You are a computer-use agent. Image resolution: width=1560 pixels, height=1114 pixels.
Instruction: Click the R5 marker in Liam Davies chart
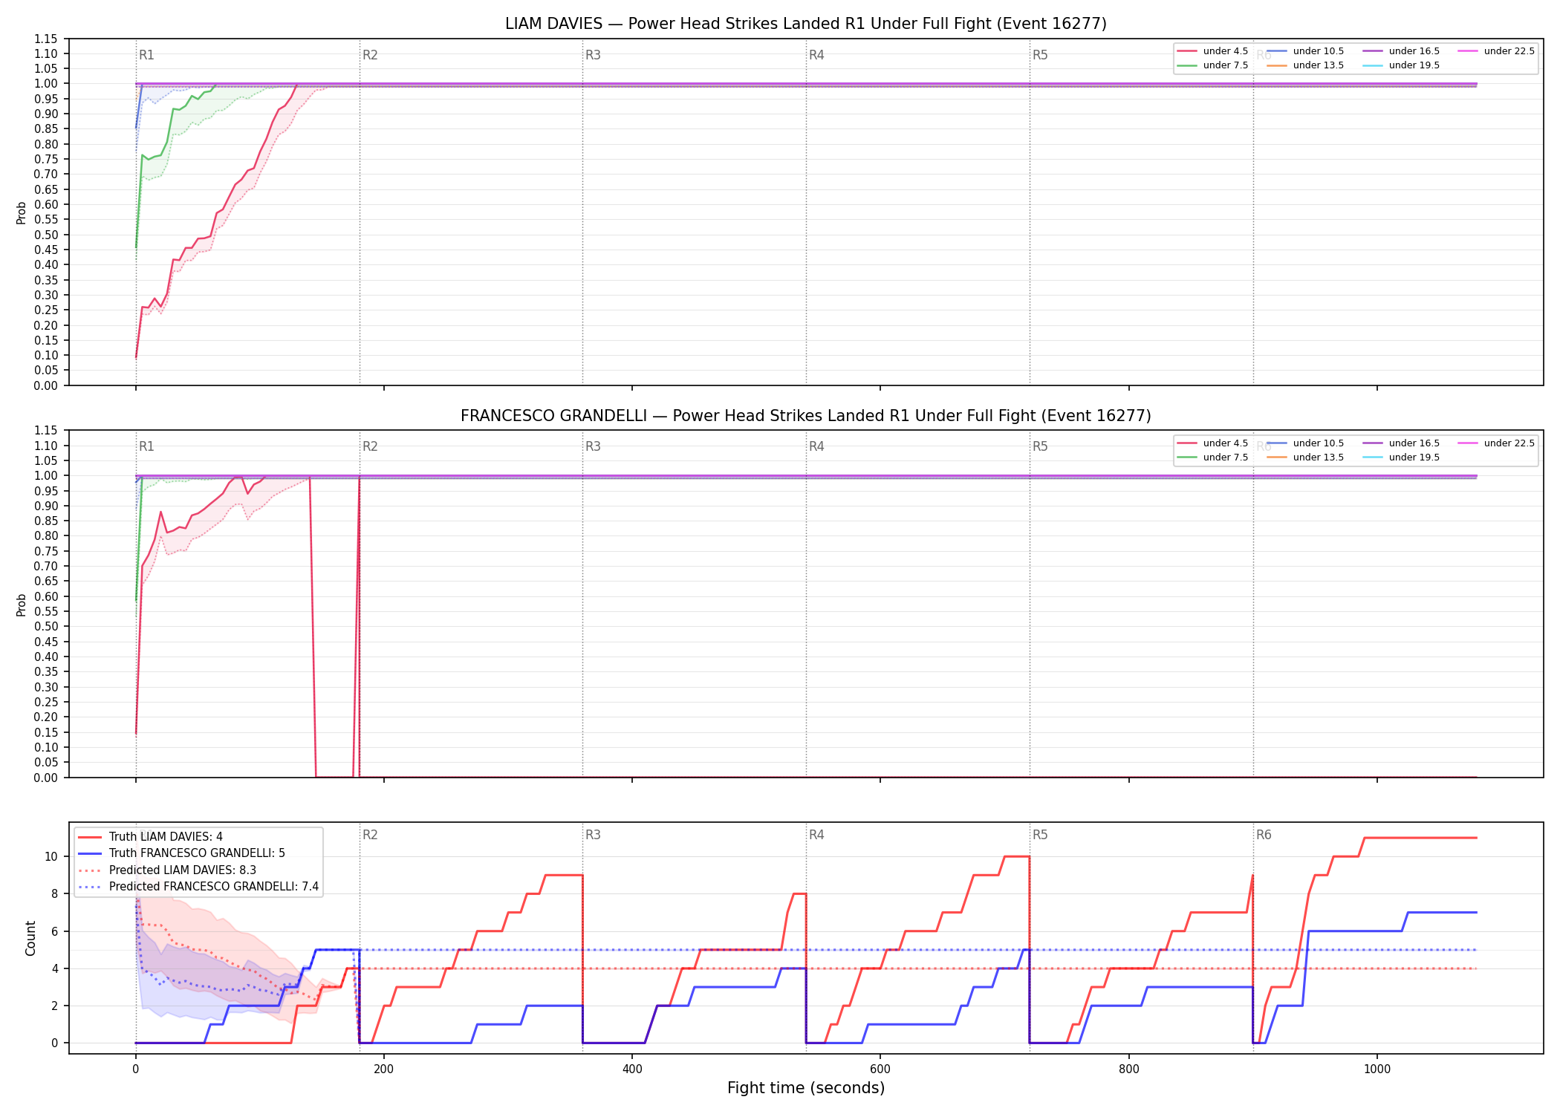click(x=1040, y=55)
